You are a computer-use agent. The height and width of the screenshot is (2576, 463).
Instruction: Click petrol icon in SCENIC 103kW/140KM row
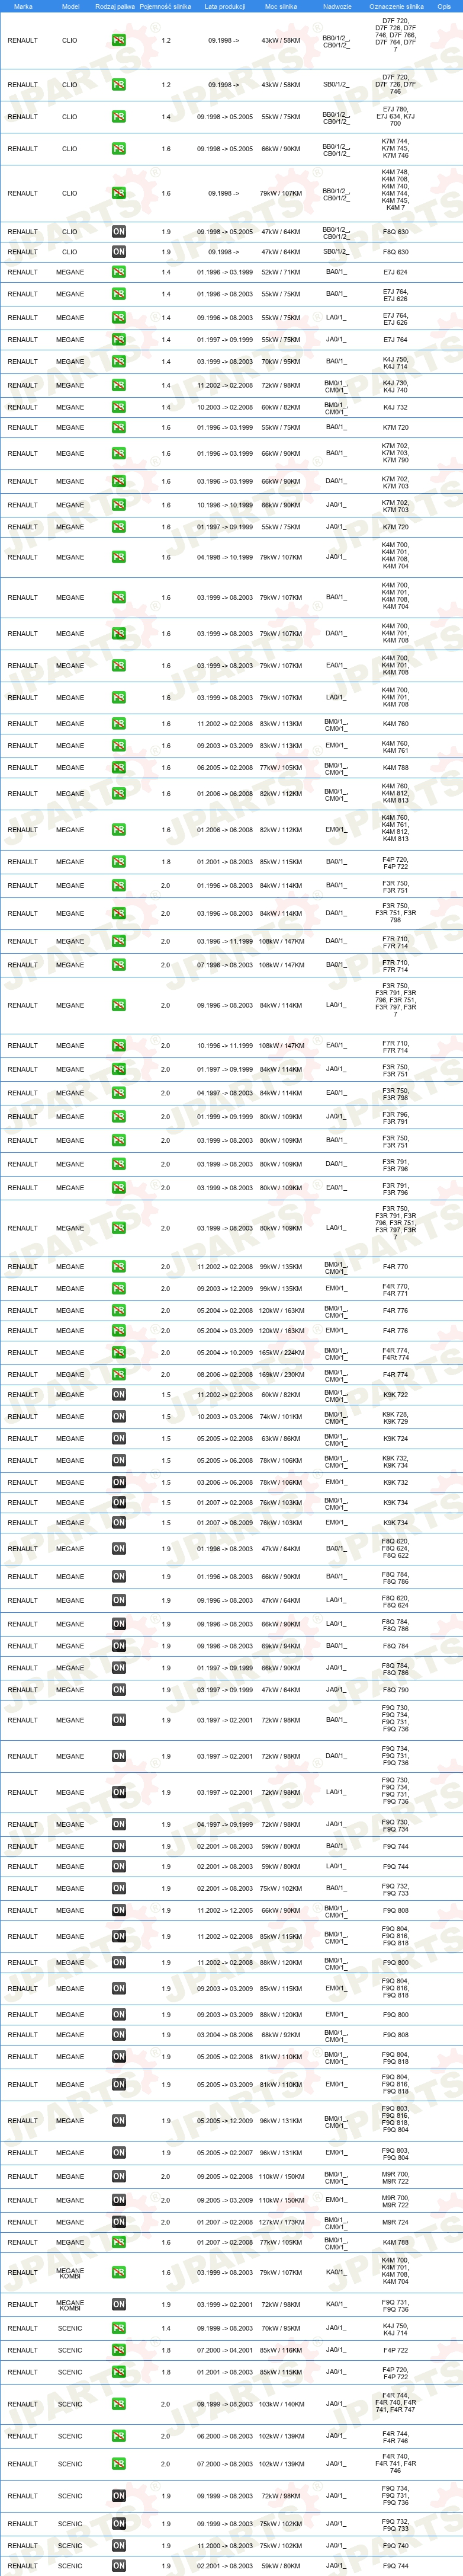pos(119,2405)
